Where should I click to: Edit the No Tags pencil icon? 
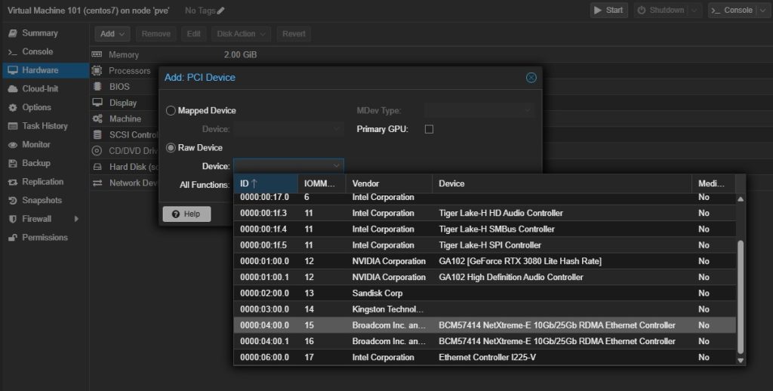220,11
